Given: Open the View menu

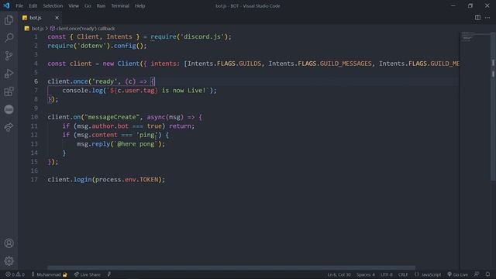Looking at the screenshot, I should (74, 5).
